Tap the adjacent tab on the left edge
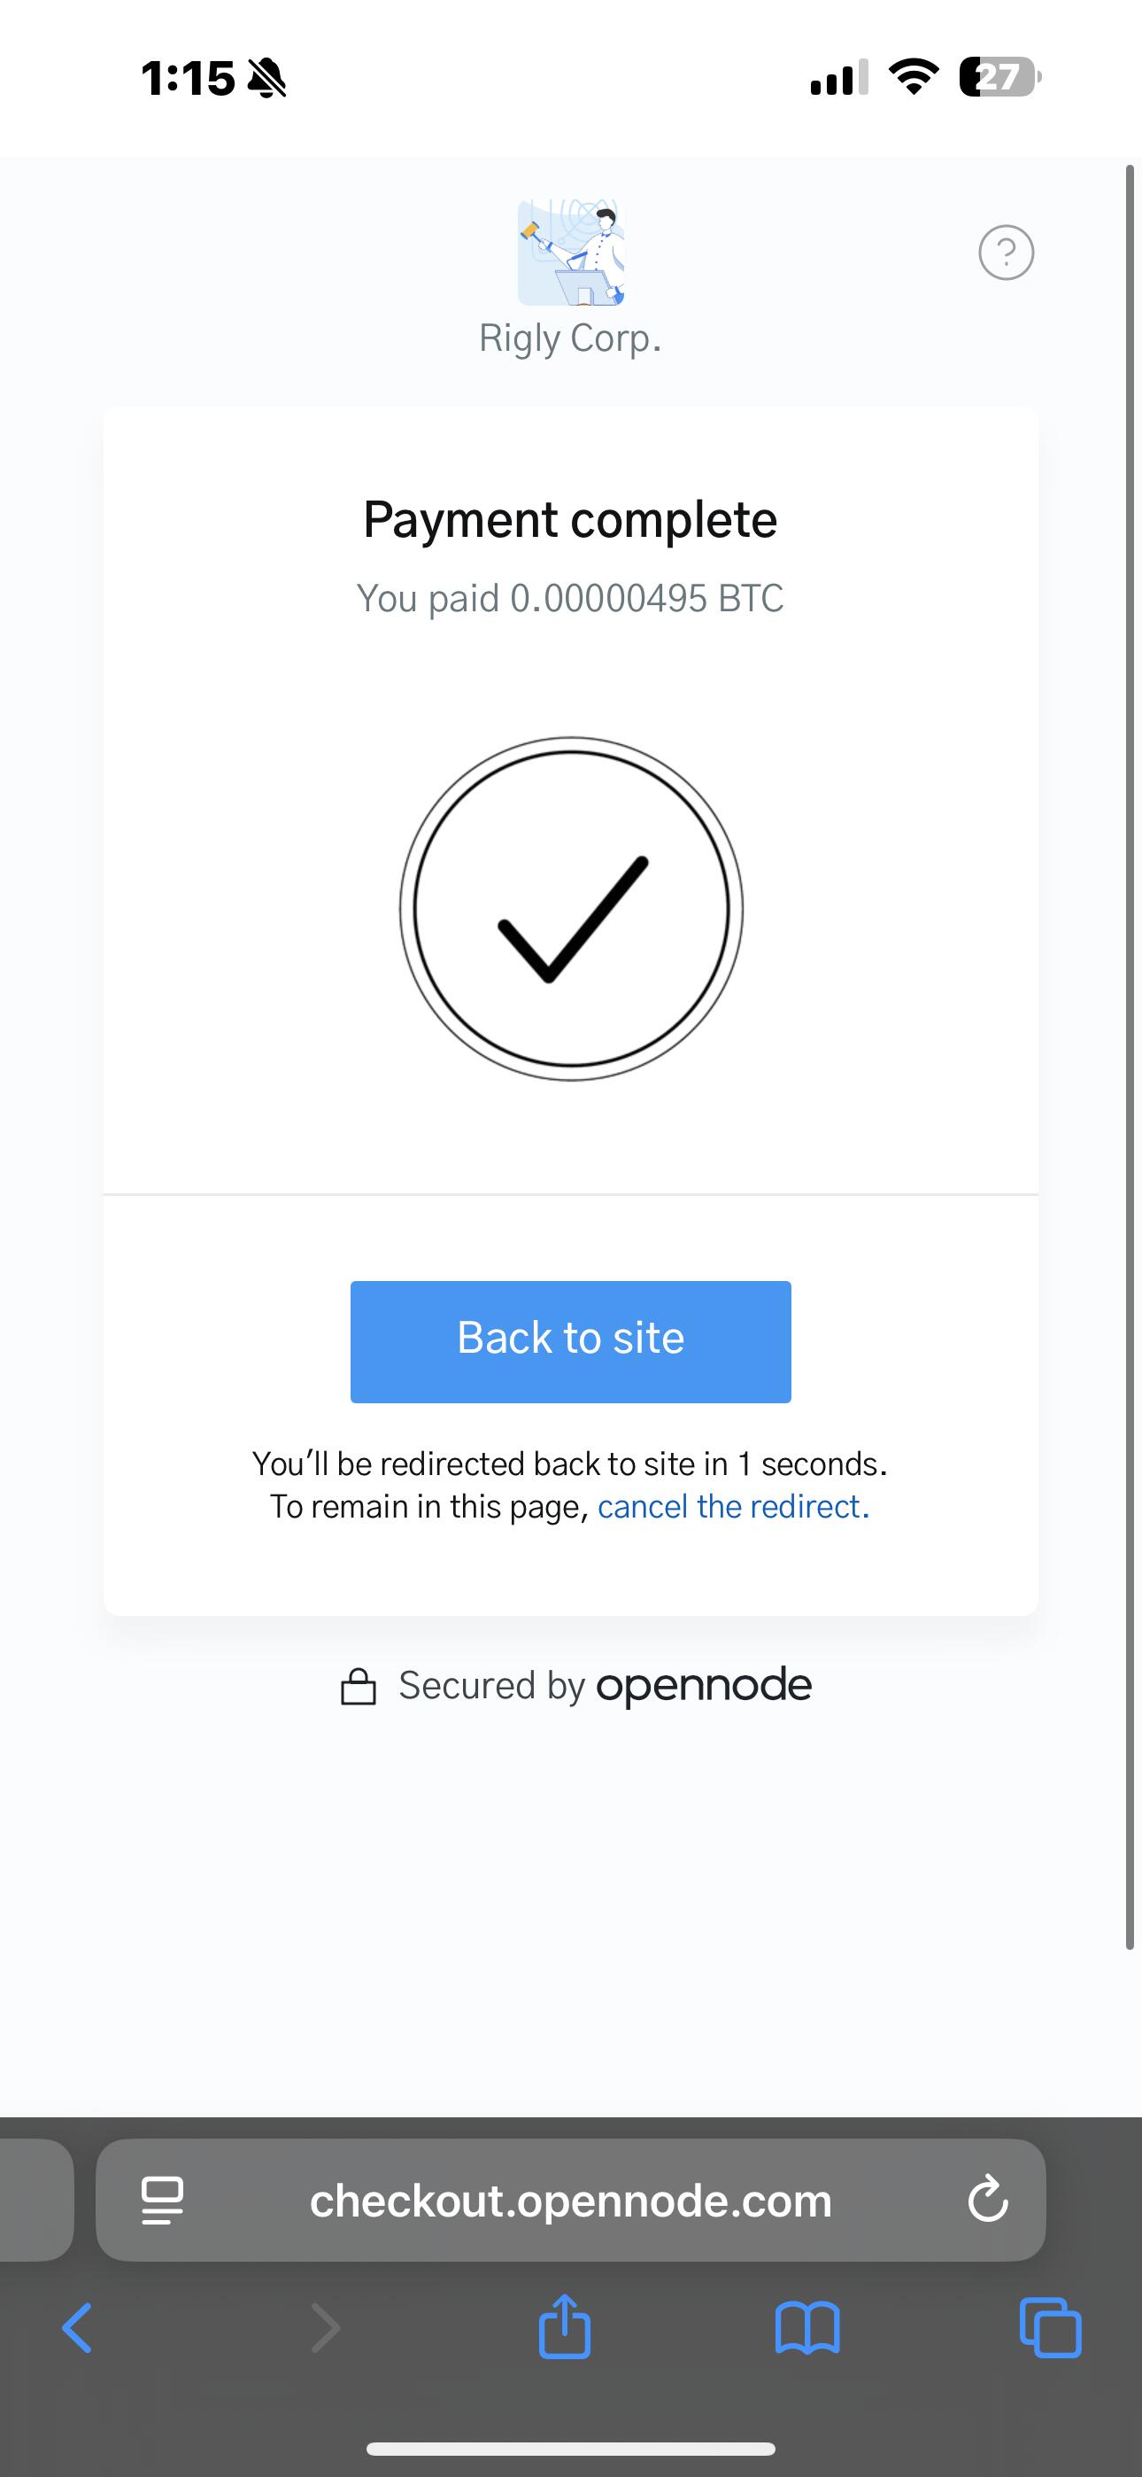 click(36, 2199)
